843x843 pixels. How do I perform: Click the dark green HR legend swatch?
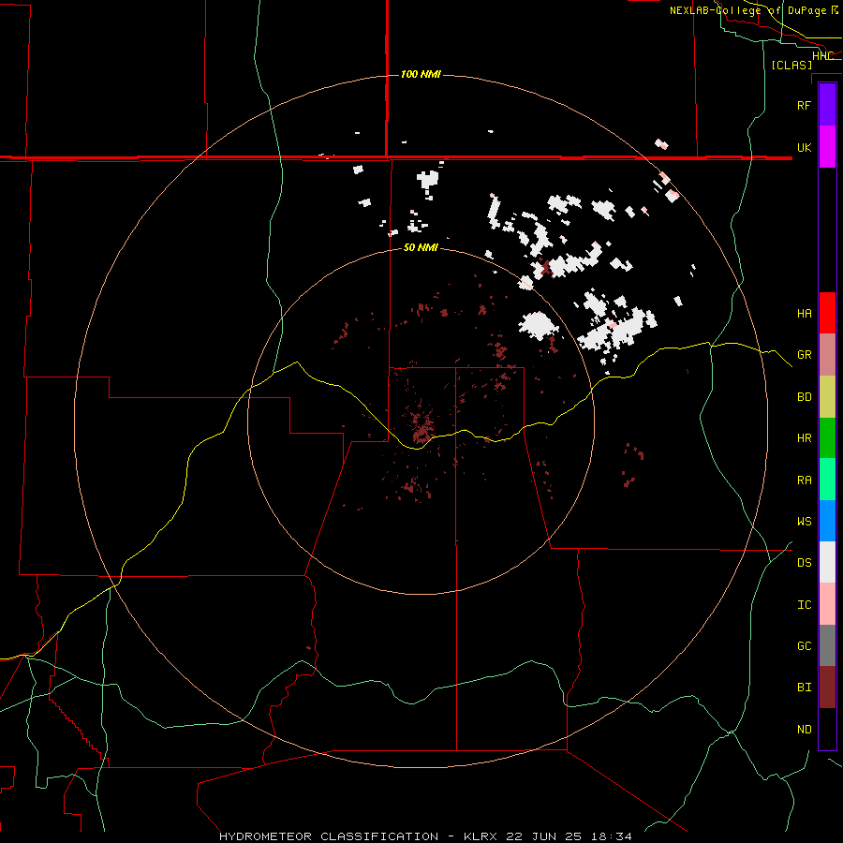click(827, 438)
